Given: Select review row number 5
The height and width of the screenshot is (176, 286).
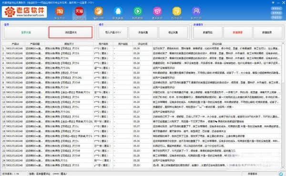Looking at the screenshot, I should (x=142, y=68).
